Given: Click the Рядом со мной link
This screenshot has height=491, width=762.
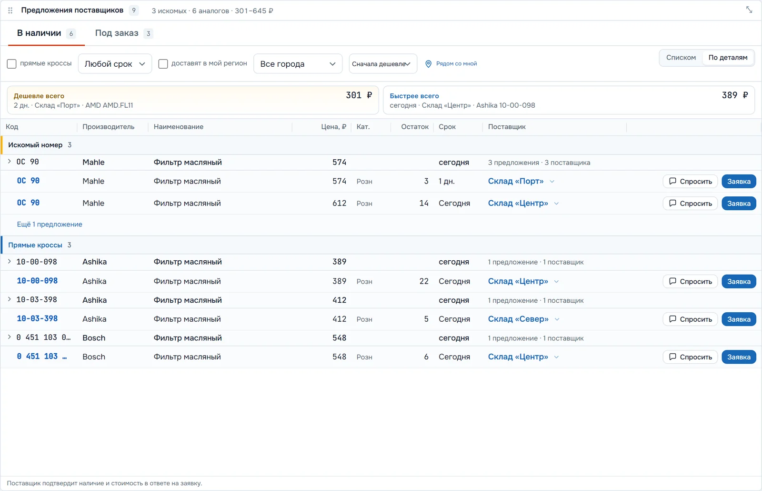Looking at the screenshot, I should coord(456,64).
